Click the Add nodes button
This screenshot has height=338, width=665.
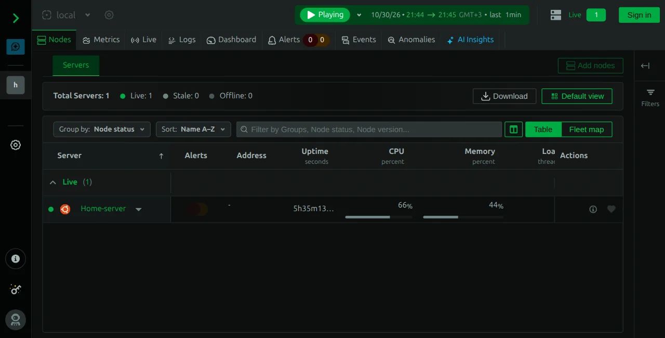tap(590, 66)
